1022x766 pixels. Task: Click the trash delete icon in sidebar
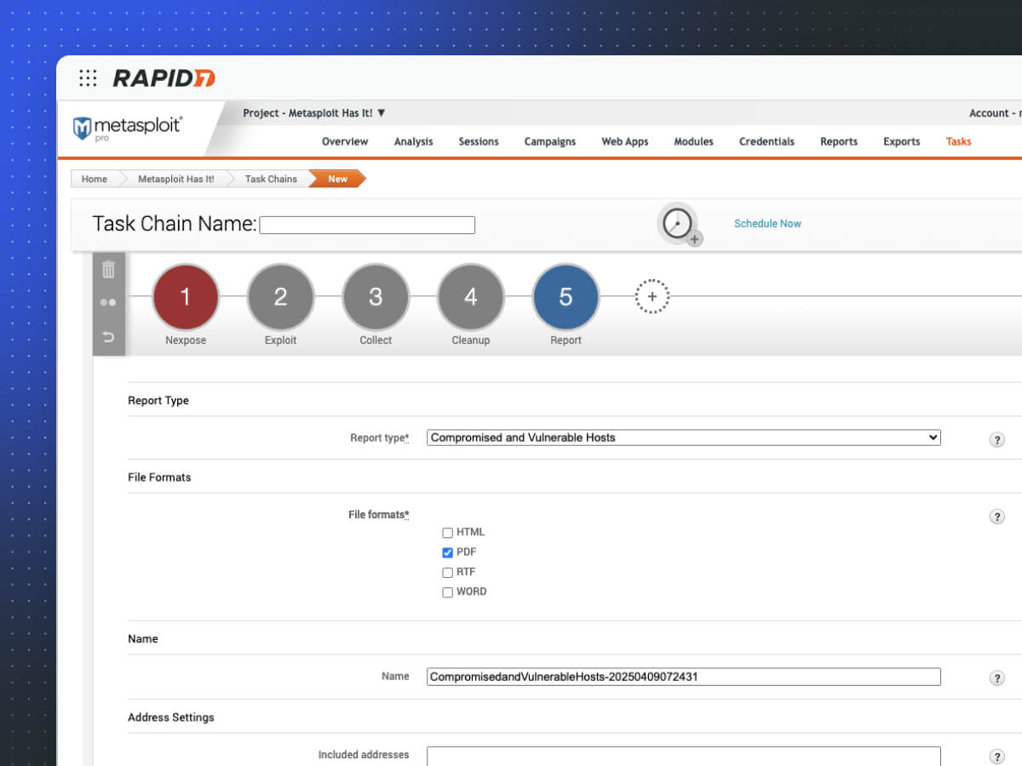[108, 270]
